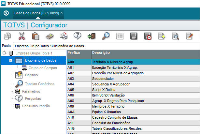
Task: Click the view document magnifier icon
Action: [176, 36]
